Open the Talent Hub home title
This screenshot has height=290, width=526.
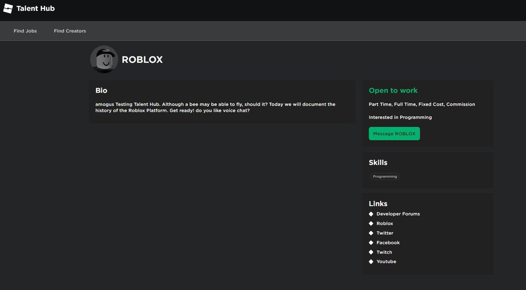(x=36, y=8)
